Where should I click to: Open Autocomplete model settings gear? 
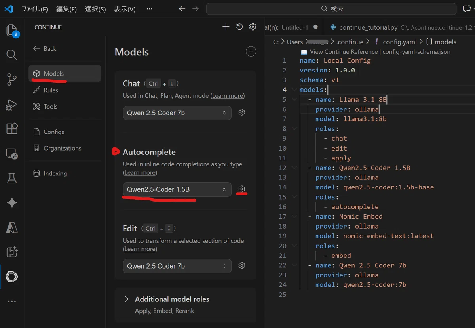click(x=242, y=189)
